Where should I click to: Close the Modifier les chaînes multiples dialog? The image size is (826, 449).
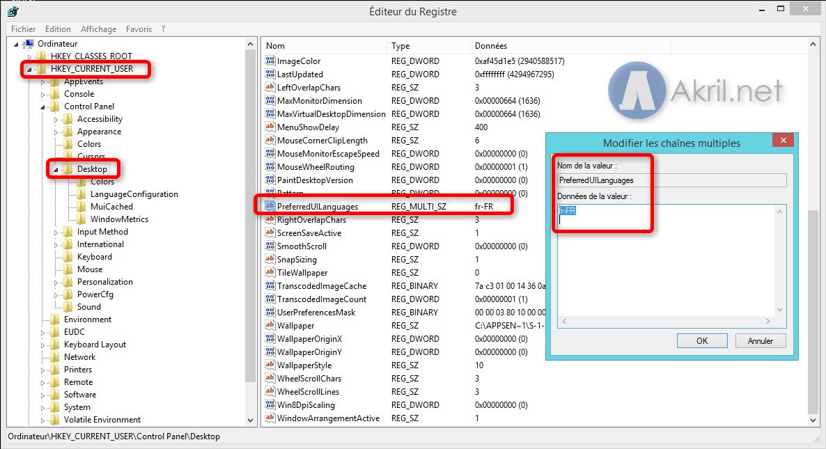coord(784,140)
